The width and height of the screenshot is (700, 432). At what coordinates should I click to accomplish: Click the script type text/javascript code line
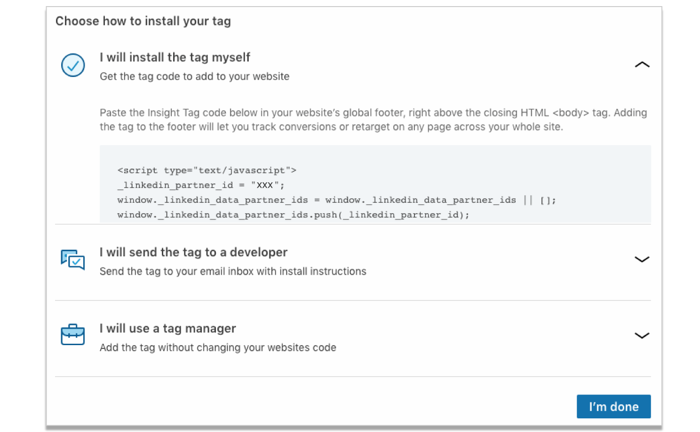[207, 170]
